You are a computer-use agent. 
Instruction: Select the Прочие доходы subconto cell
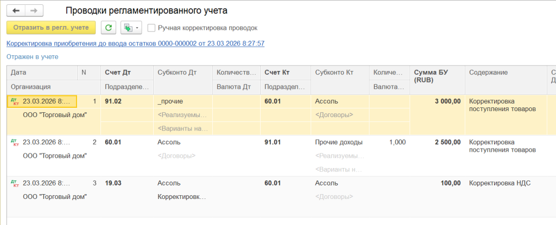(x=339, y=142)
